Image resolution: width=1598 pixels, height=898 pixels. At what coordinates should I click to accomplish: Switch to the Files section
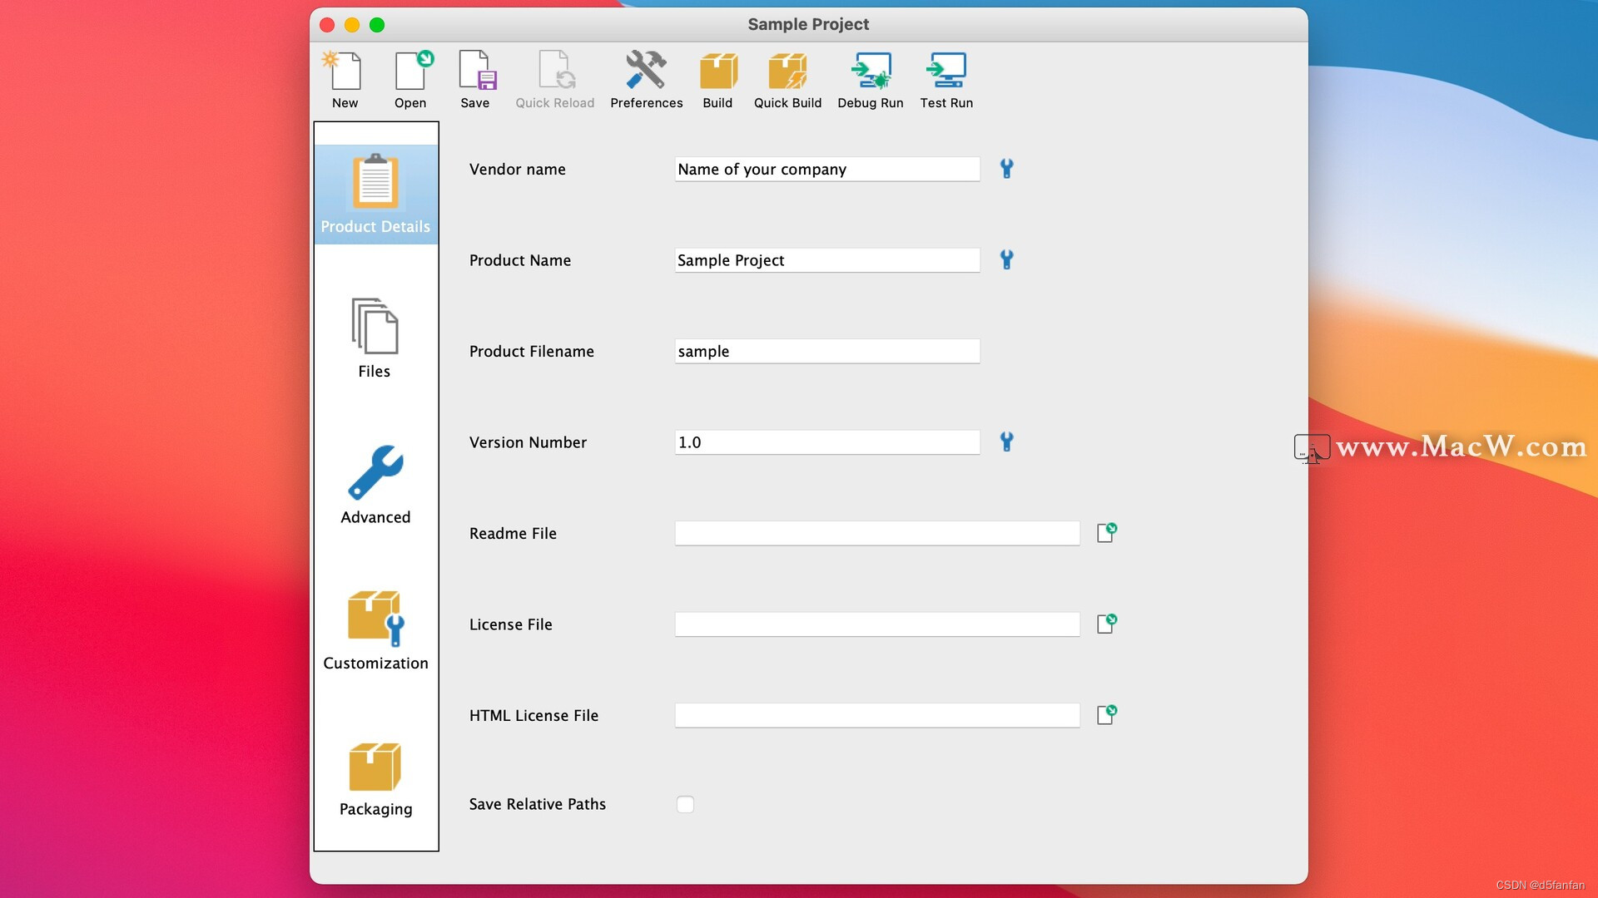[x=375, y=338]
